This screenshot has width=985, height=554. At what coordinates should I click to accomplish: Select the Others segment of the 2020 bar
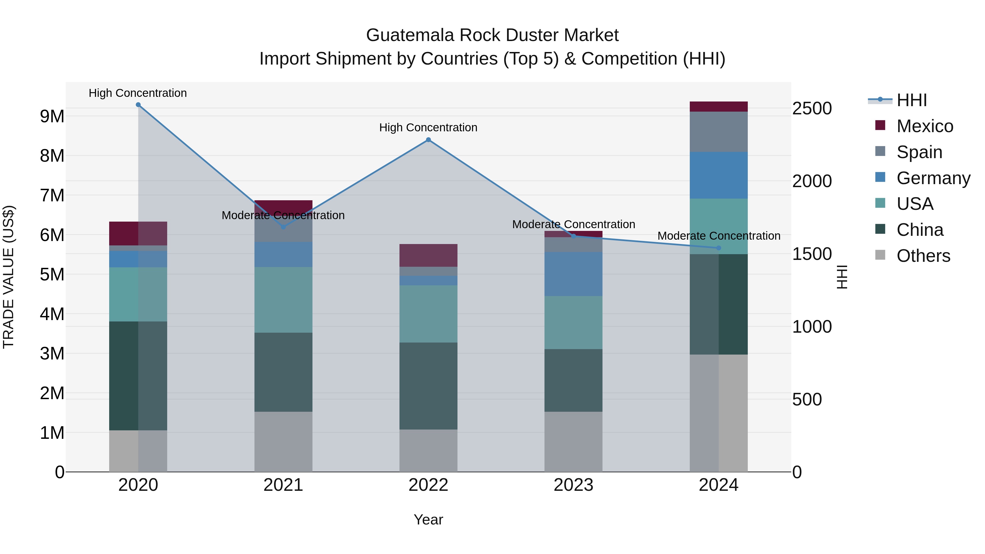(138, 451)
